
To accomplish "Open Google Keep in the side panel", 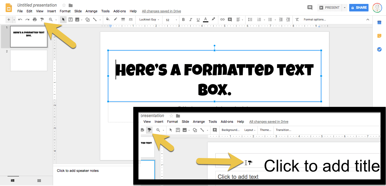I will click(379, 36).
